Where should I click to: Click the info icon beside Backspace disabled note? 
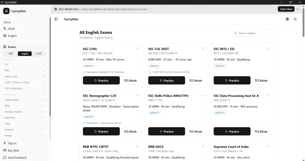[x=84, y=72]
